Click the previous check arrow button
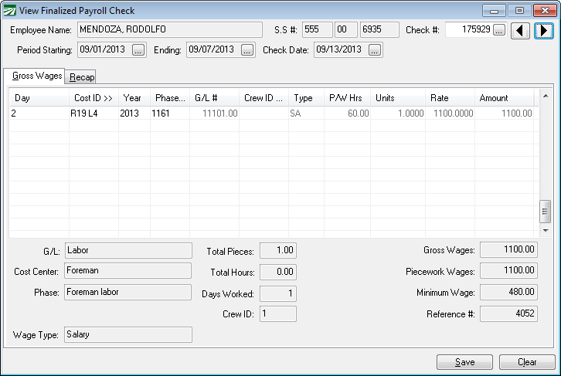This screenshot has height=376, width=561. pyautogui.click(x=521, y=30)
